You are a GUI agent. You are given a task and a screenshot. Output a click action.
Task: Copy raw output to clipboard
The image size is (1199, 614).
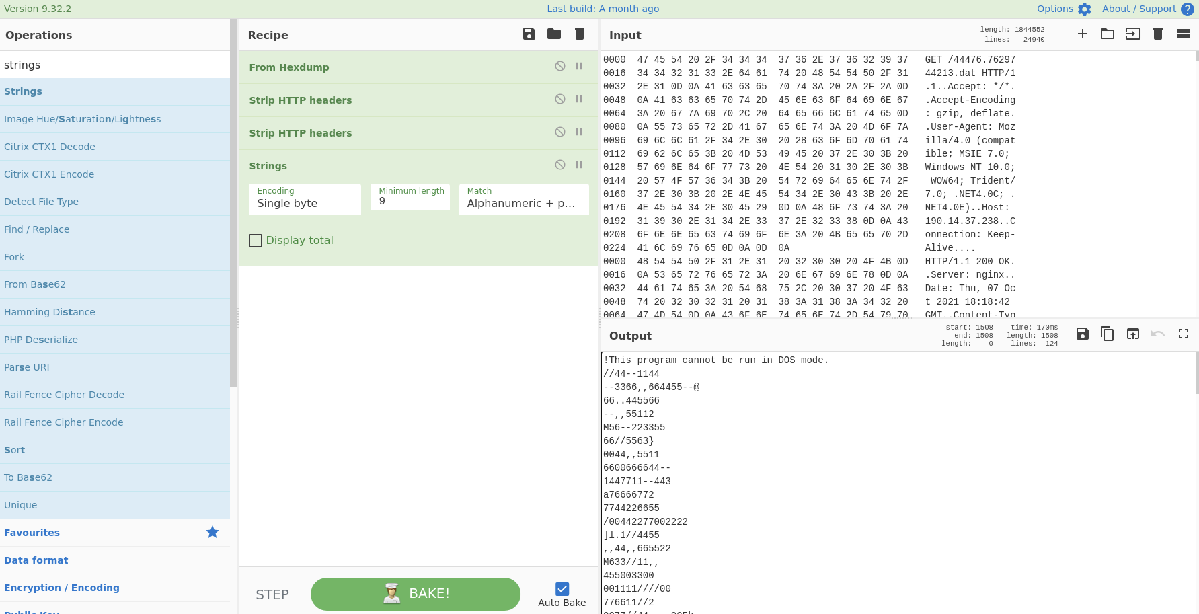pyautogui.click(x=1107, y=334)
